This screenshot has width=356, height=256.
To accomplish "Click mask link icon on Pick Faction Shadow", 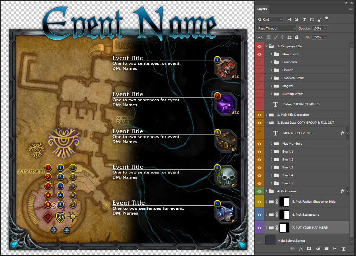I will tap(277, 202).
